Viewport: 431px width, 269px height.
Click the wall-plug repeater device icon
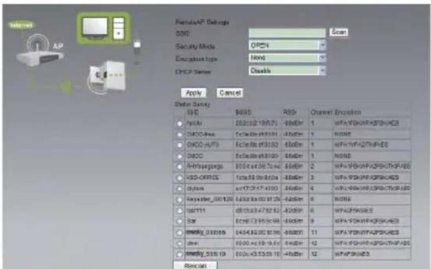[x=108, y=77]
